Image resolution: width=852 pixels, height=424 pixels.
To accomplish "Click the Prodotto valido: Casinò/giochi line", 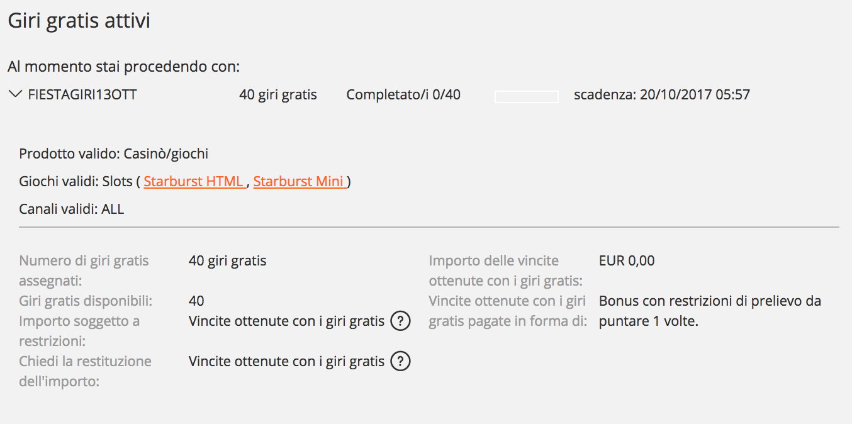I will (114, 153).
